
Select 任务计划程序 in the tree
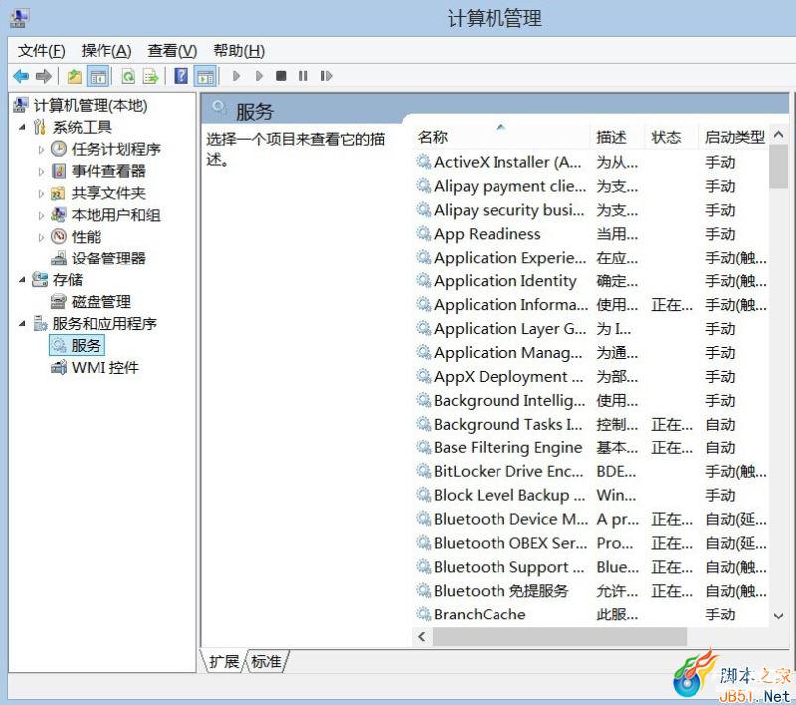coord(115,149)
